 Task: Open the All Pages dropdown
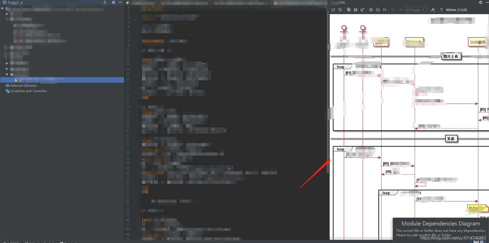[415, 10]
